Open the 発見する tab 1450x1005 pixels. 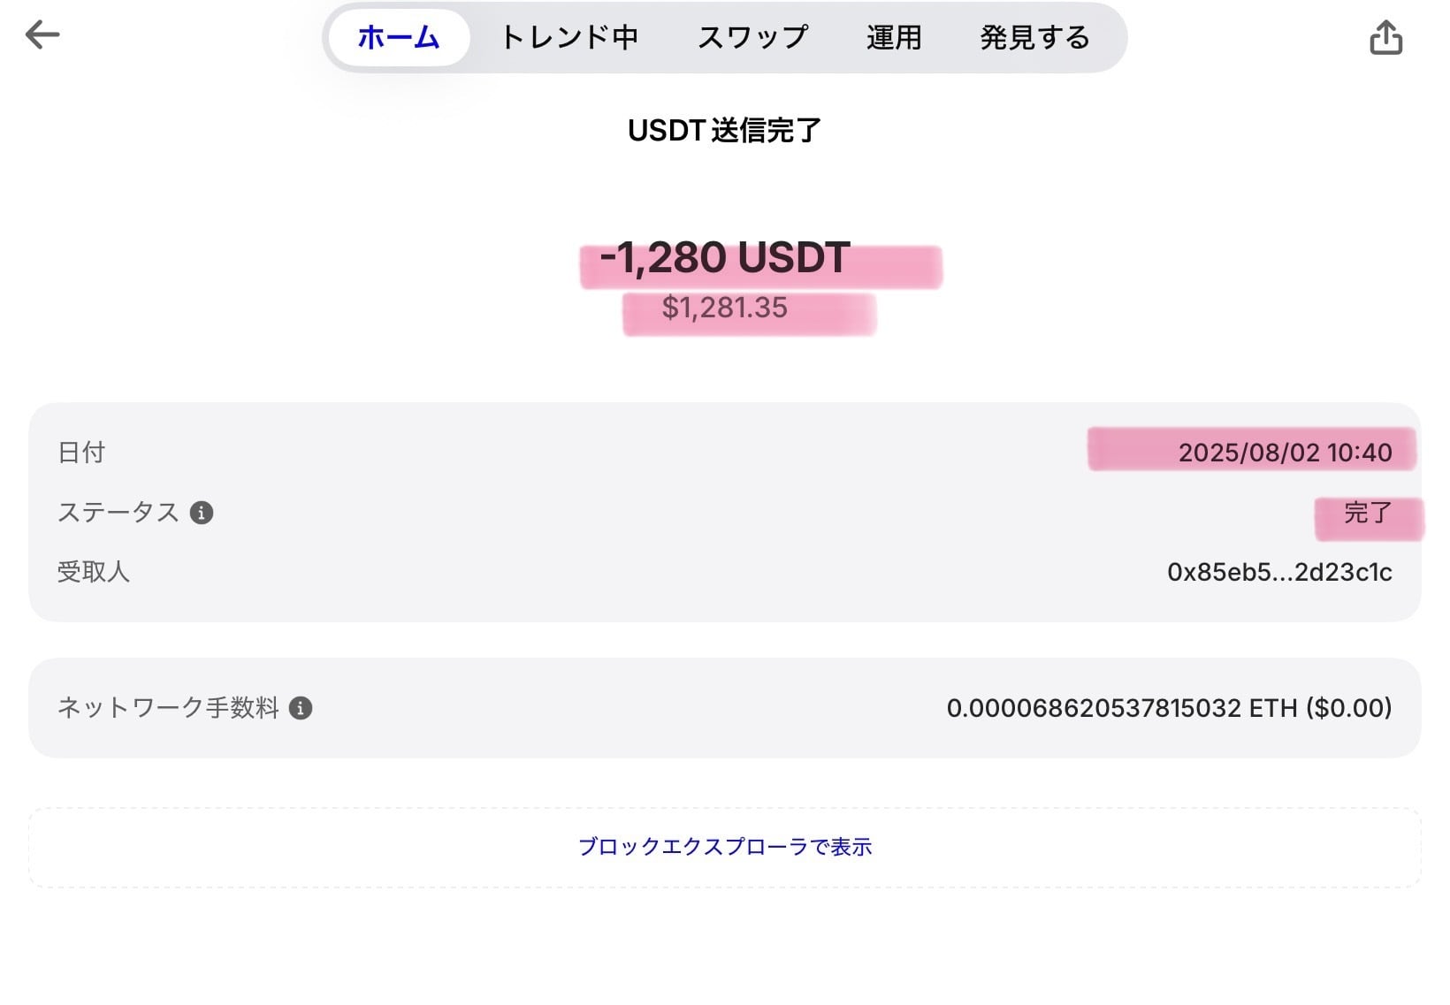(1034, 38)
